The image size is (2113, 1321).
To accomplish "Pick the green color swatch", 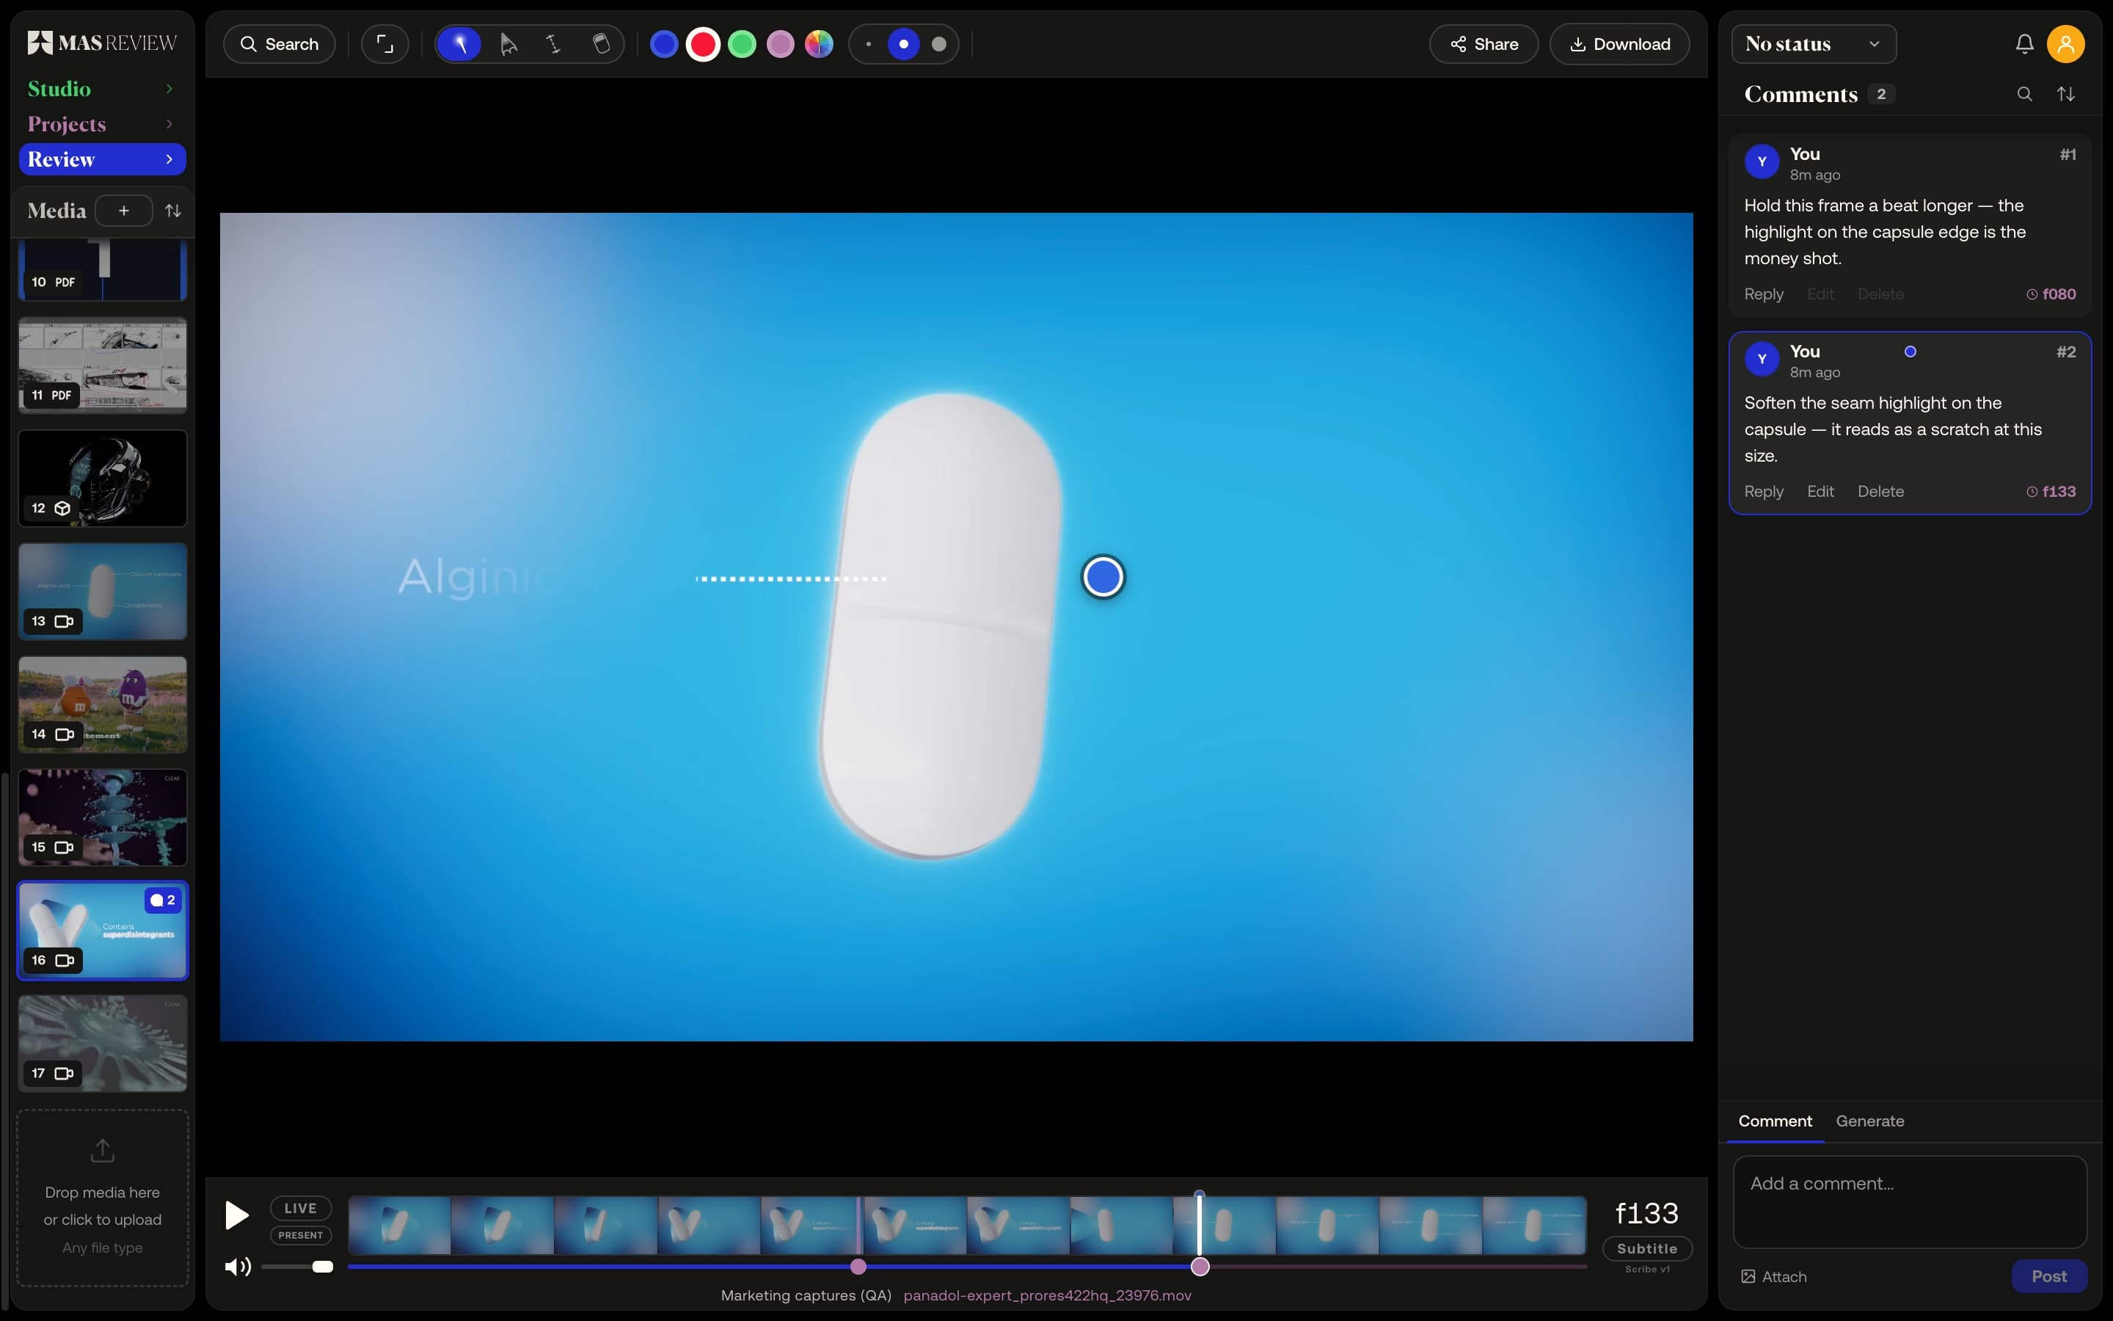I will tap(741, 44).
